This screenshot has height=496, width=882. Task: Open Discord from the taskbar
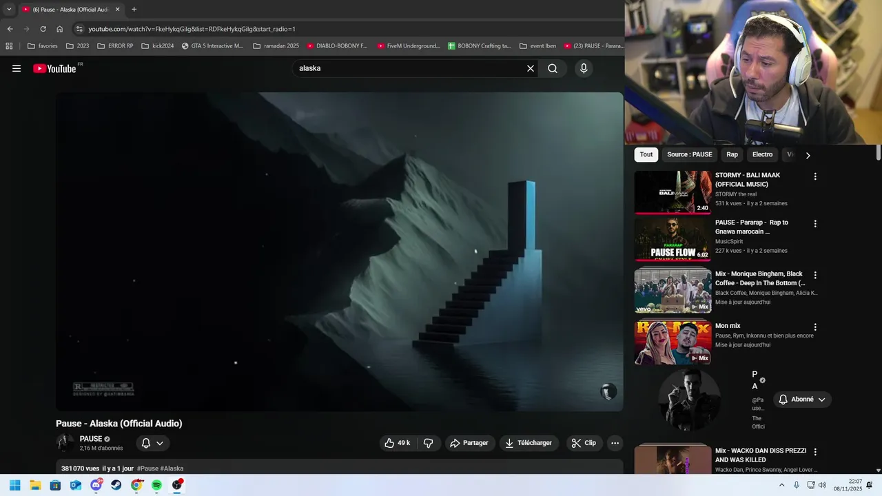[96, 485]
